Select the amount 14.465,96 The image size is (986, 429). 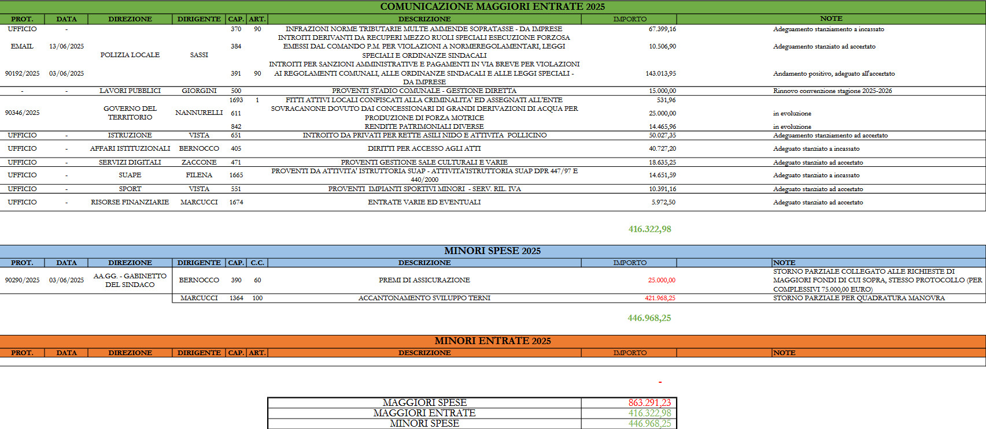click(x=662, y=126)
